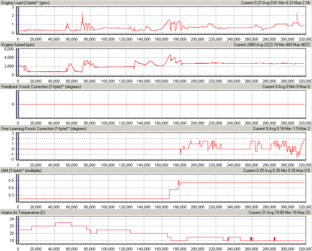
Task: Click the cursor marker in IAM chart
Action: pos(18,188)
